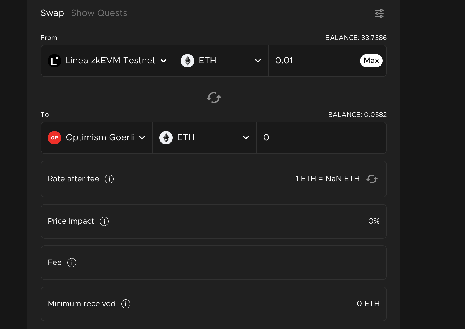This screenshot has width=465, height=329.
Task: Refresh the rate using the rate reload icon
Action: point(372,179)
